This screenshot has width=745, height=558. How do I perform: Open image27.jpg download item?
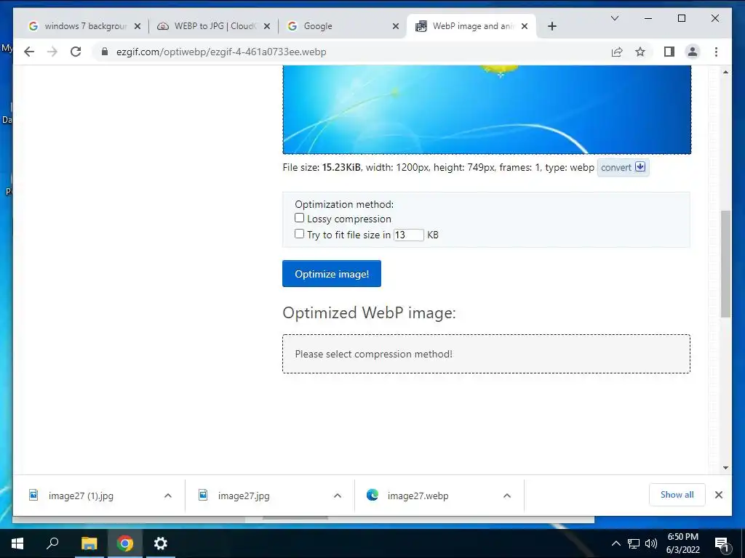[244, 496]
